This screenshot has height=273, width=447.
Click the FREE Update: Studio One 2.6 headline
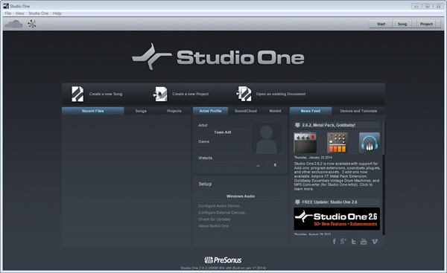pos(329,202)
